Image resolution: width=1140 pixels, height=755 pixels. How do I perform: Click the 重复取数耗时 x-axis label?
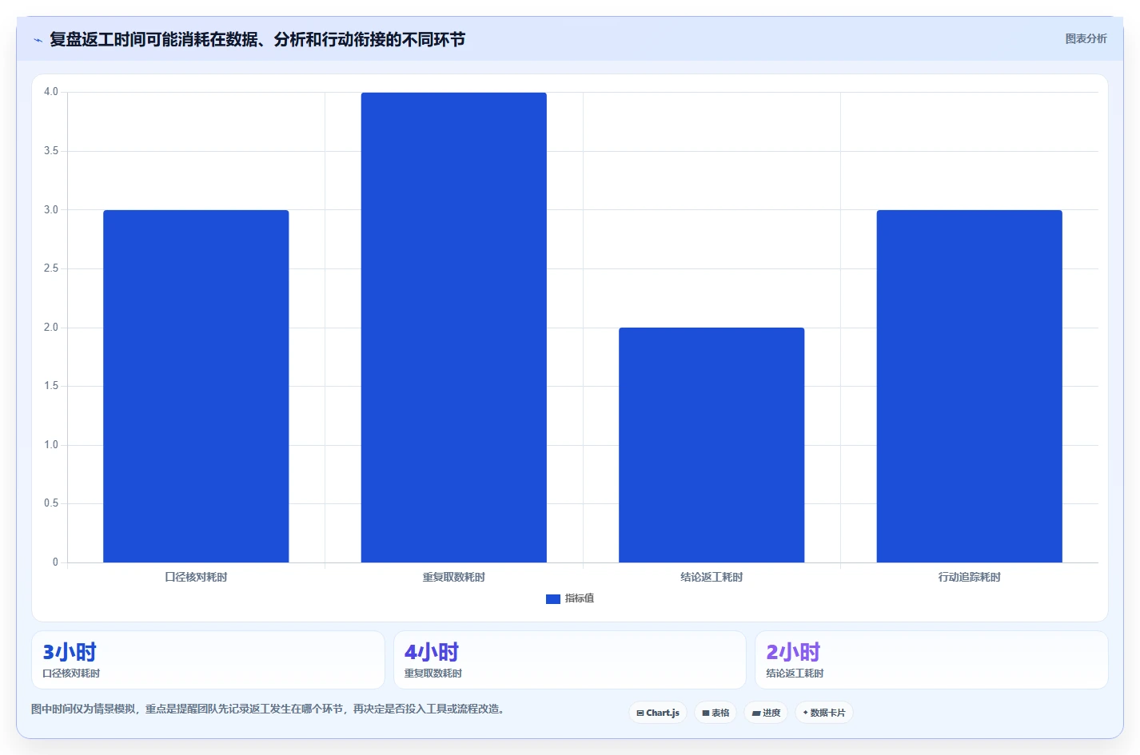[x=454, y=577]
